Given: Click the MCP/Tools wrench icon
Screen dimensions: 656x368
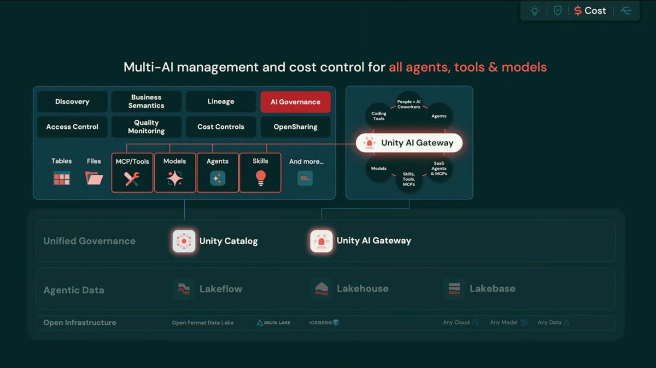Looking at the screenshot, I should click(x=132, y=178).
